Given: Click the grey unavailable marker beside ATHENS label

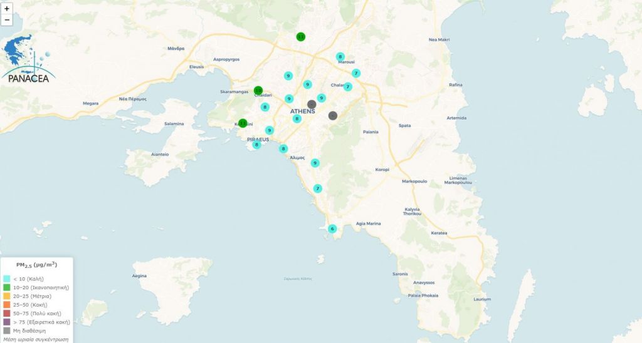Looking at the screenshot, I should pos(312,104).
